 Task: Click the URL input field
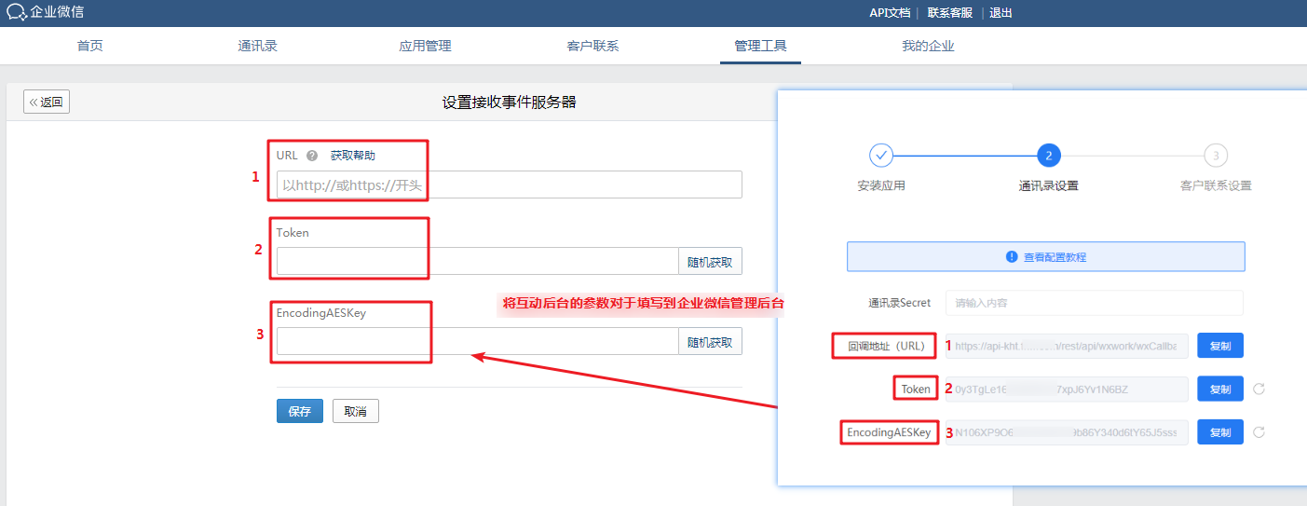510,185
